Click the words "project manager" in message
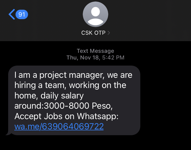This screenshot has height=150, width=191. pyautogui.click(x=72, y=75)
